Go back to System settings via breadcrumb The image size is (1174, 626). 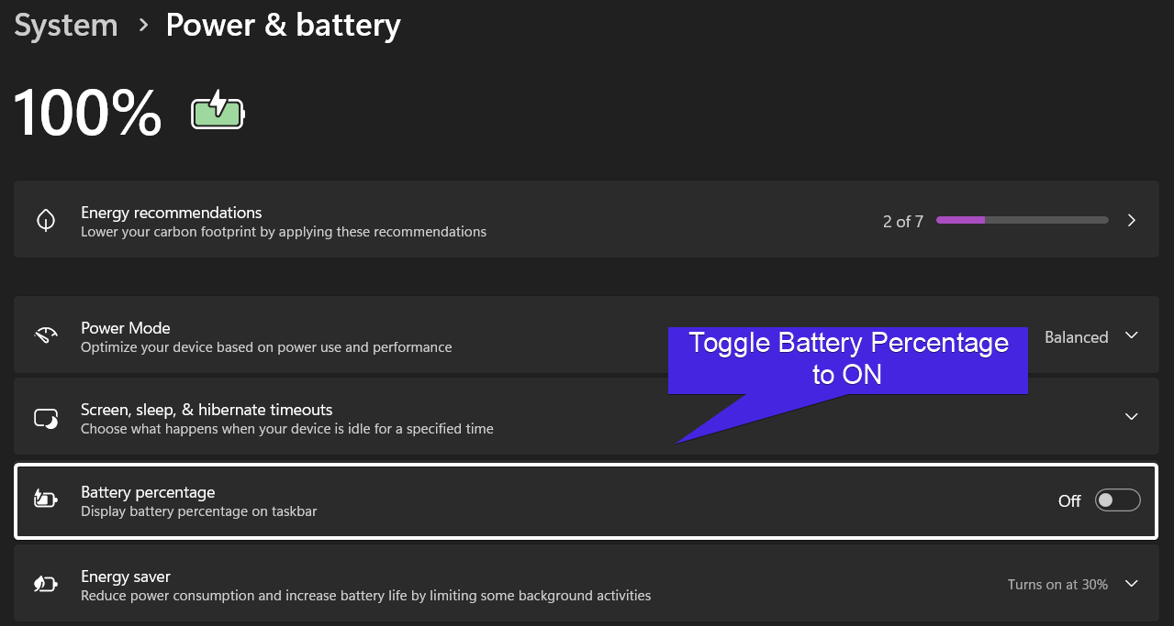65,25
